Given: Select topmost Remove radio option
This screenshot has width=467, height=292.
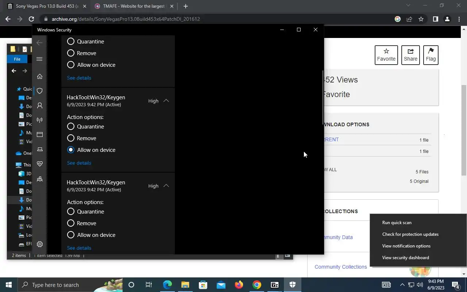Looking at the screenshot, I should 71,53.
